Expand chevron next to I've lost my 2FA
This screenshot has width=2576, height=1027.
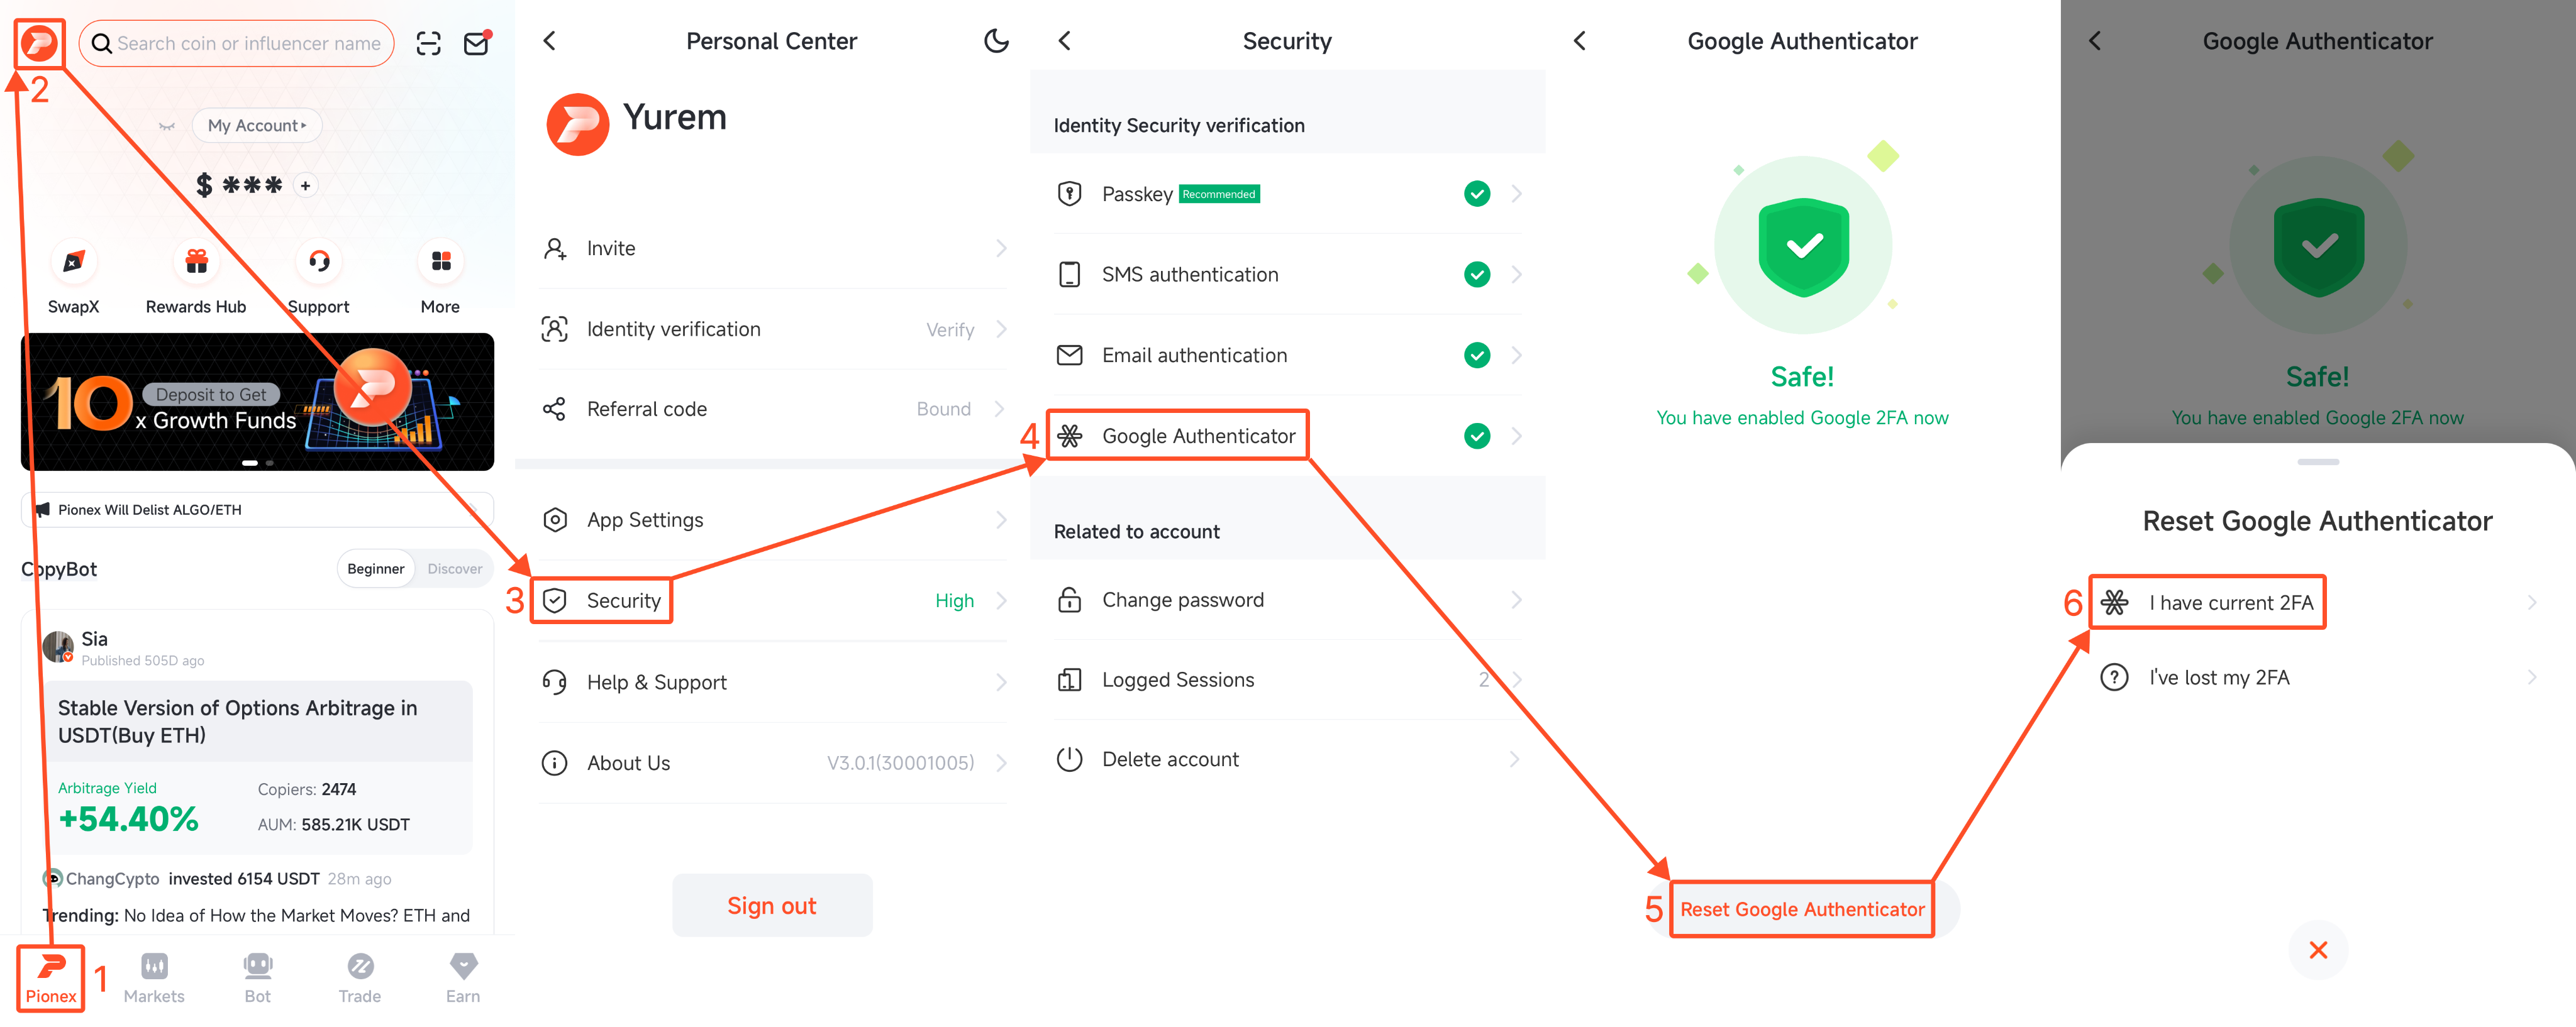click(x=2532, y=678)
